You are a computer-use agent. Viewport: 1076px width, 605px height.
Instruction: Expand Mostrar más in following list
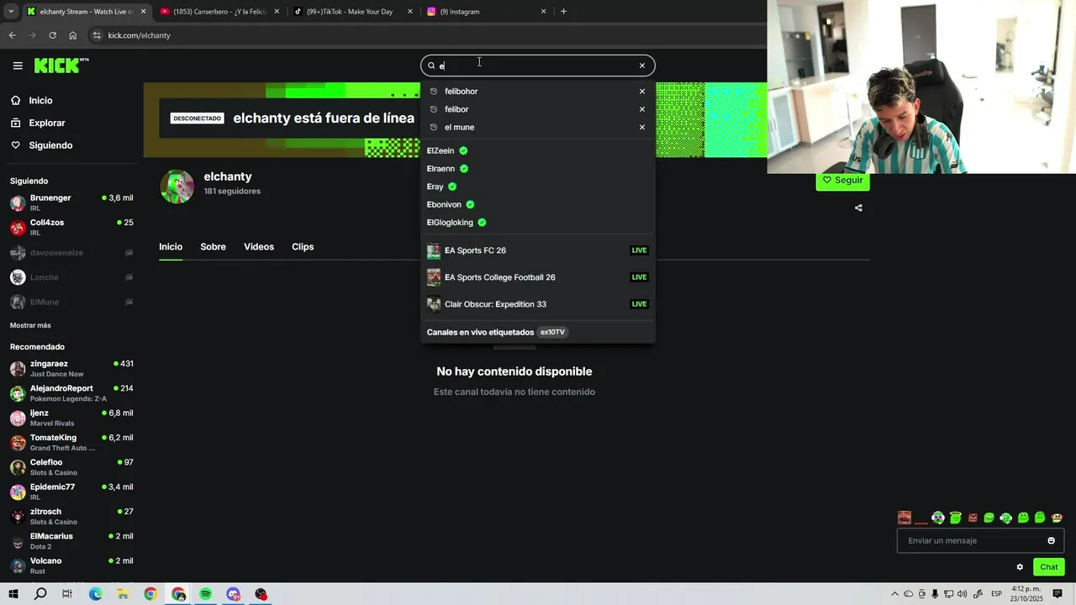tap(30, 325)
